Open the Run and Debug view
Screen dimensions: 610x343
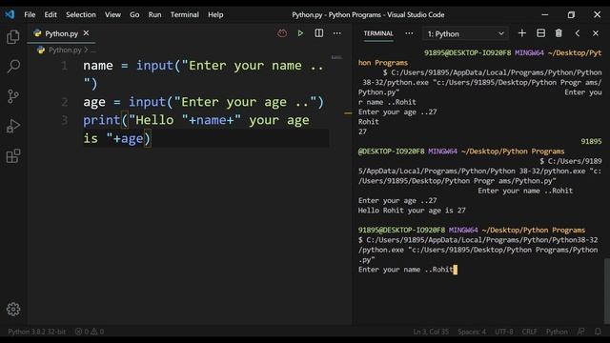13,126
